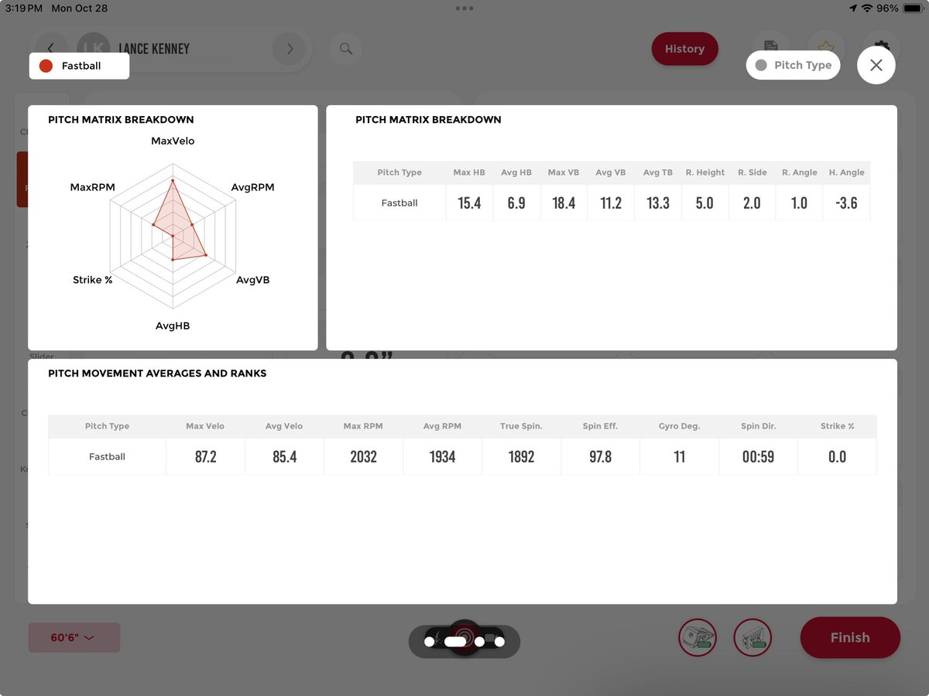Select the H. Angle column header
The image size is (929, 696).
(x=846, y=172)
